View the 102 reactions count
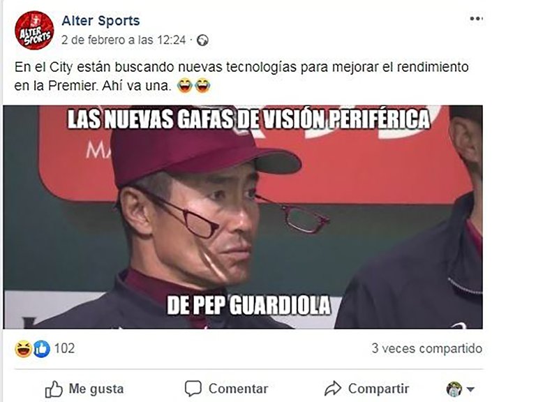Viewport: 536px width, 402px height. (x=65, y=348)
